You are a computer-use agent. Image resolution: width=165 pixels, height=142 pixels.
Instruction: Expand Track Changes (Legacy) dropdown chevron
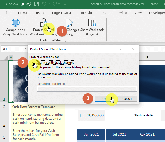[x=75, y=34]
